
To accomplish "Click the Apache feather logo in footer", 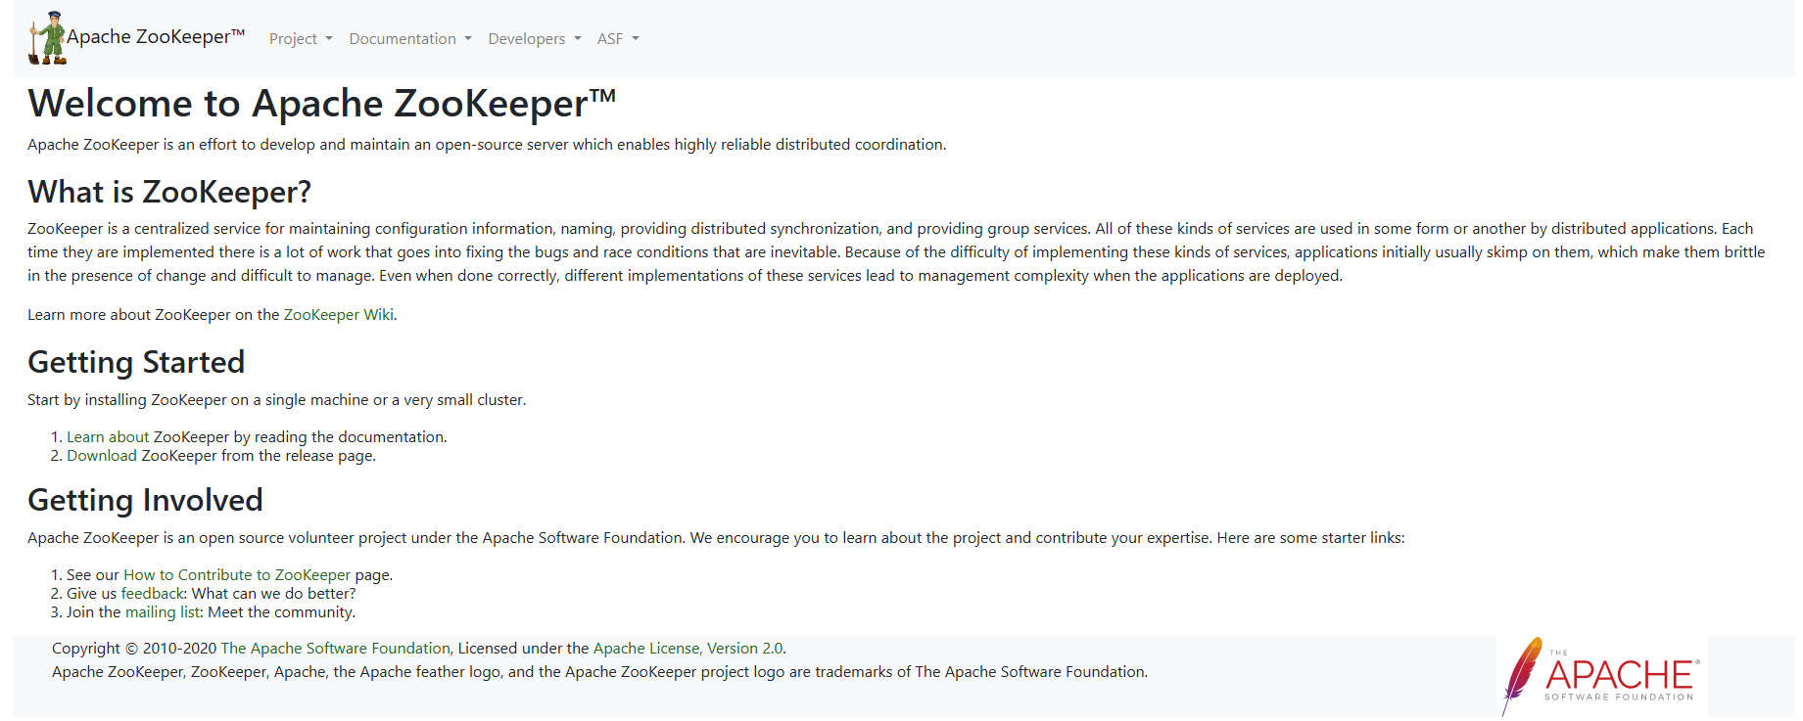I will pyautogui.click(x=1601, y=677).
